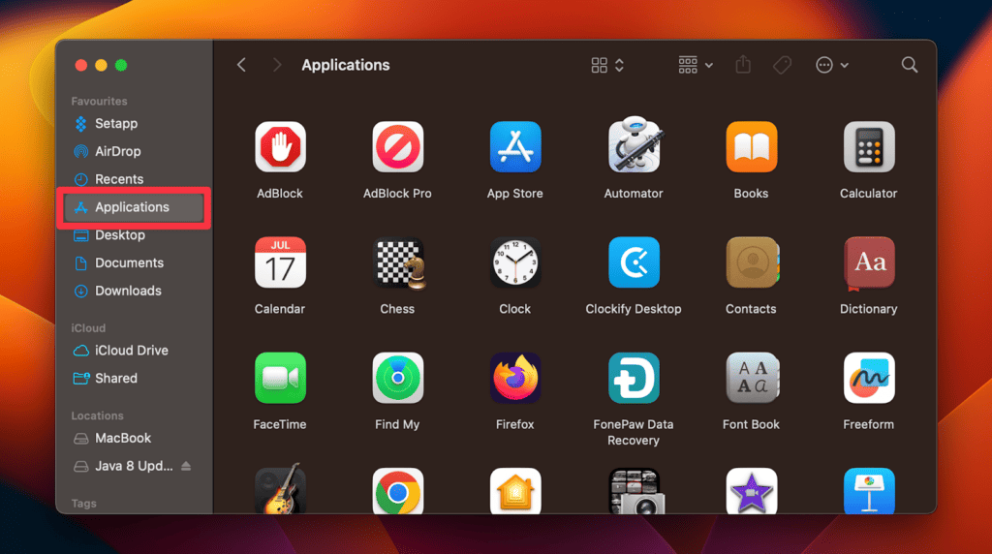This screenshot has width=992, height=554.
Task: Select the Image Capture camera icon
Action: click(635, 491)
